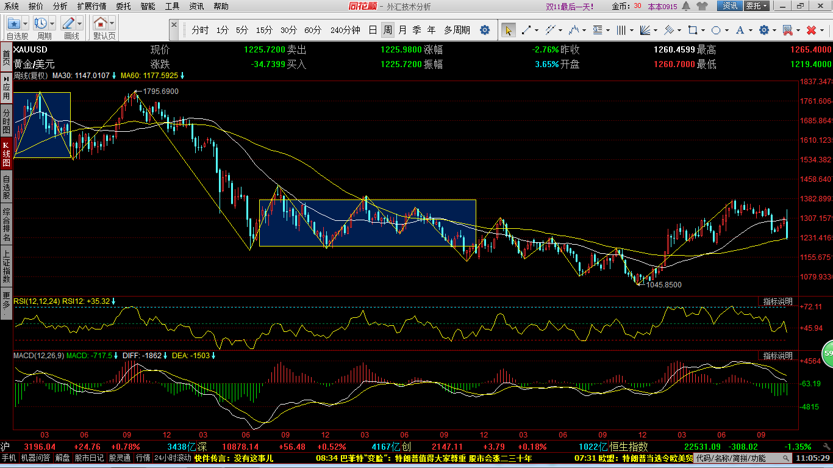Pick the rectangle shape drawing tool
The height and width of the screenshot is (468, 833).
693,30
